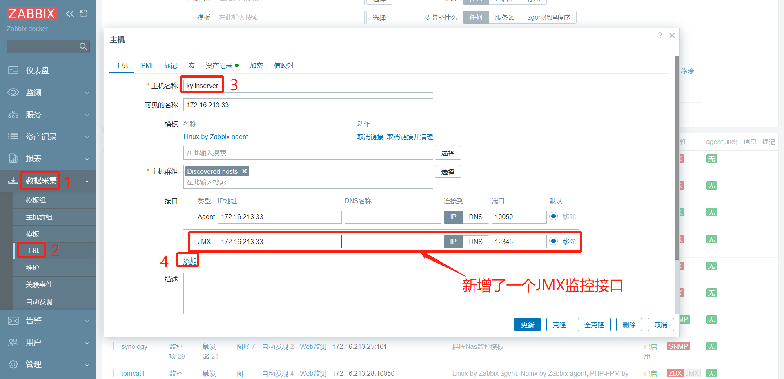Switch to the 宏 tab

[x=191, y=66]
